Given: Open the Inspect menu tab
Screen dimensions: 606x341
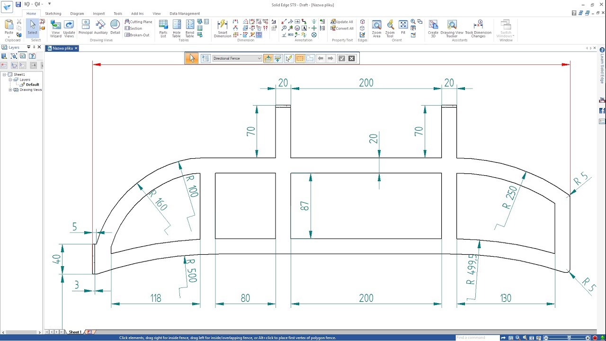Looking at the screenshot, I should coord(98,13).
